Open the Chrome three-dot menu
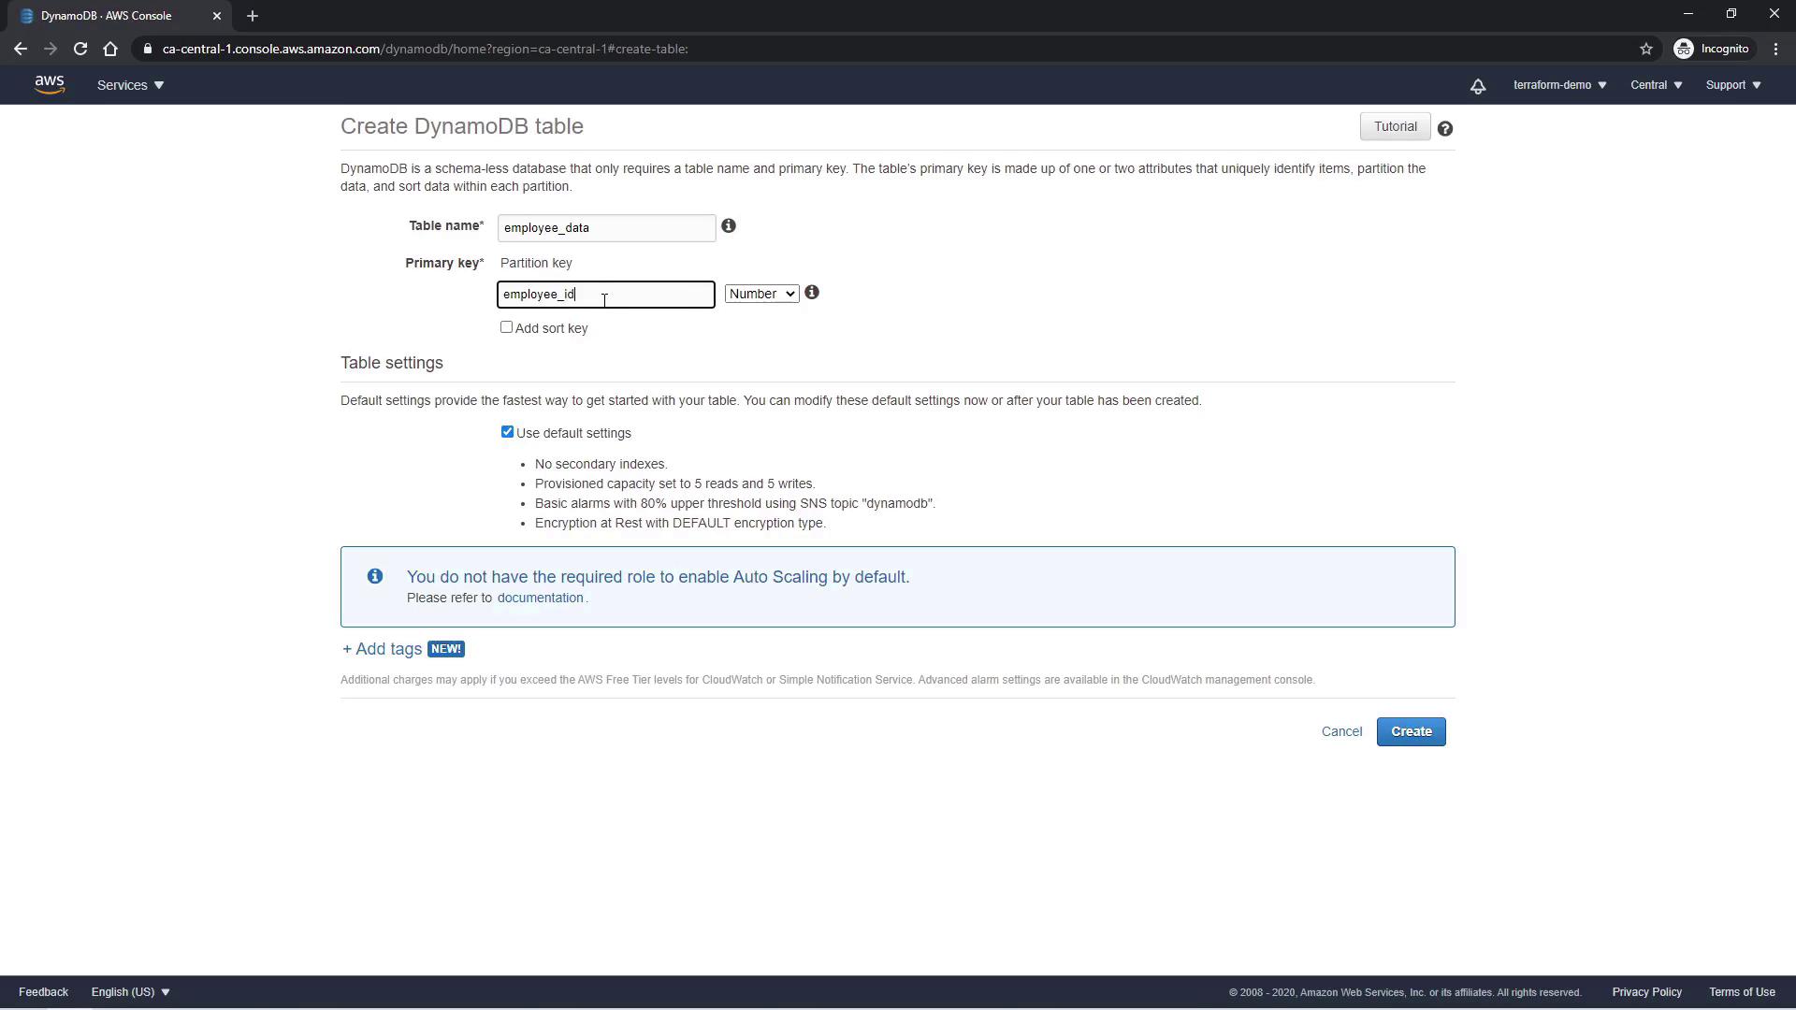This screenshot has height=1010, width=1796. [1775, 49]
